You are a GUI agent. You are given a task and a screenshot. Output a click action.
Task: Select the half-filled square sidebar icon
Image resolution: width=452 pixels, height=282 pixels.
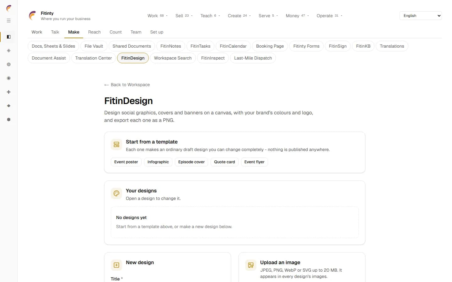point(9,37)
